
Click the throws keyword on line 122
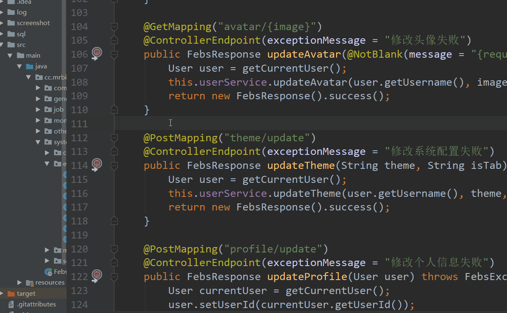click(440, 277)
